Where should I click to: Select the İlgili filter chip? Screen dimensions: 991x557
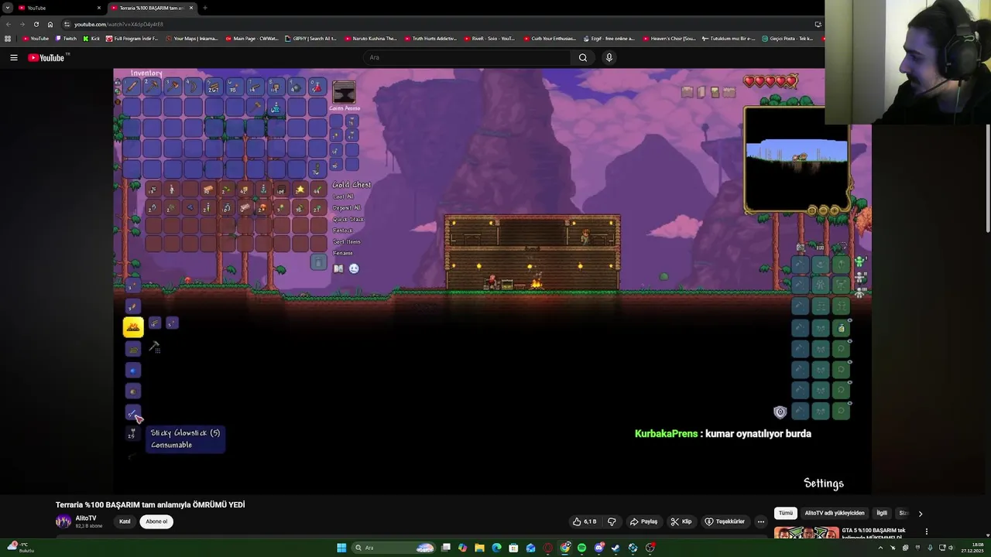tap(882, 513)
